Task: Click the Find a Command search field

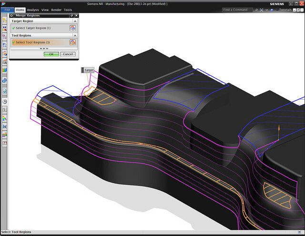Action: tap(238, 10)
